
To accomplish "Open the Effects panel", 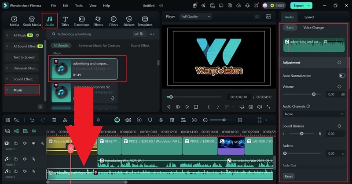I will click(x=98, y=21).
